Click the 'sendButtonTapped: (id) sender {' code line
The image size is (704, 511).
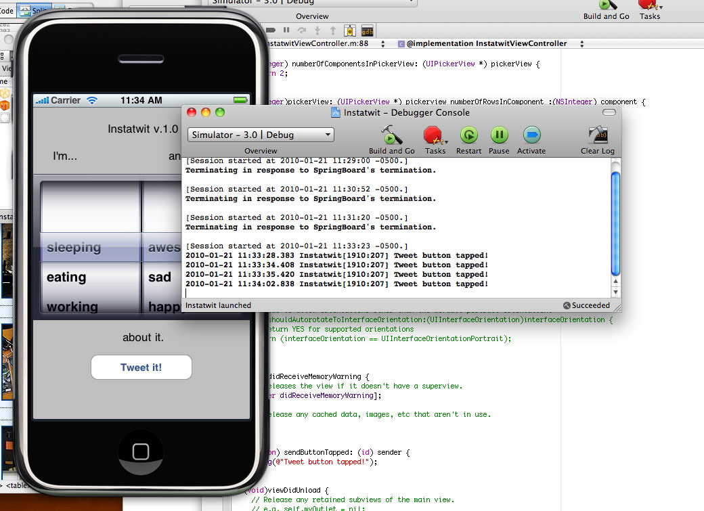338,452
